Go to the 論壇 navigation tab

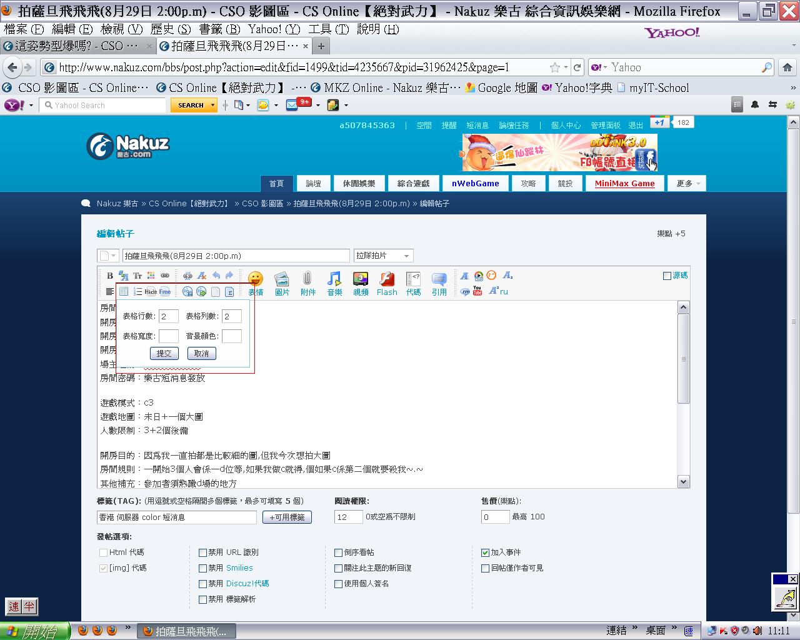coord(313,183)
